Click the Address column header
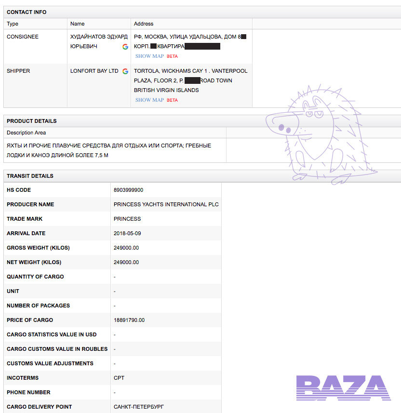 tap(144, 24)
